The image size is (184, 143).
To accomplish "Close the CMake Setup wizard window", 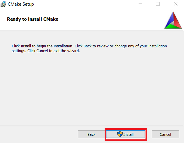I will click(176, 4).
